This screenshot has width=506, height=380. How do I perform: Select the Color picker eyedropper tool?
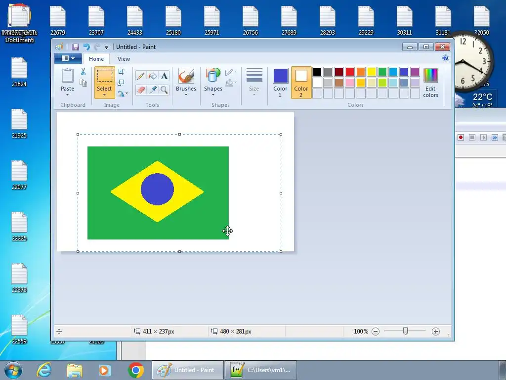[x=153, y=90]
